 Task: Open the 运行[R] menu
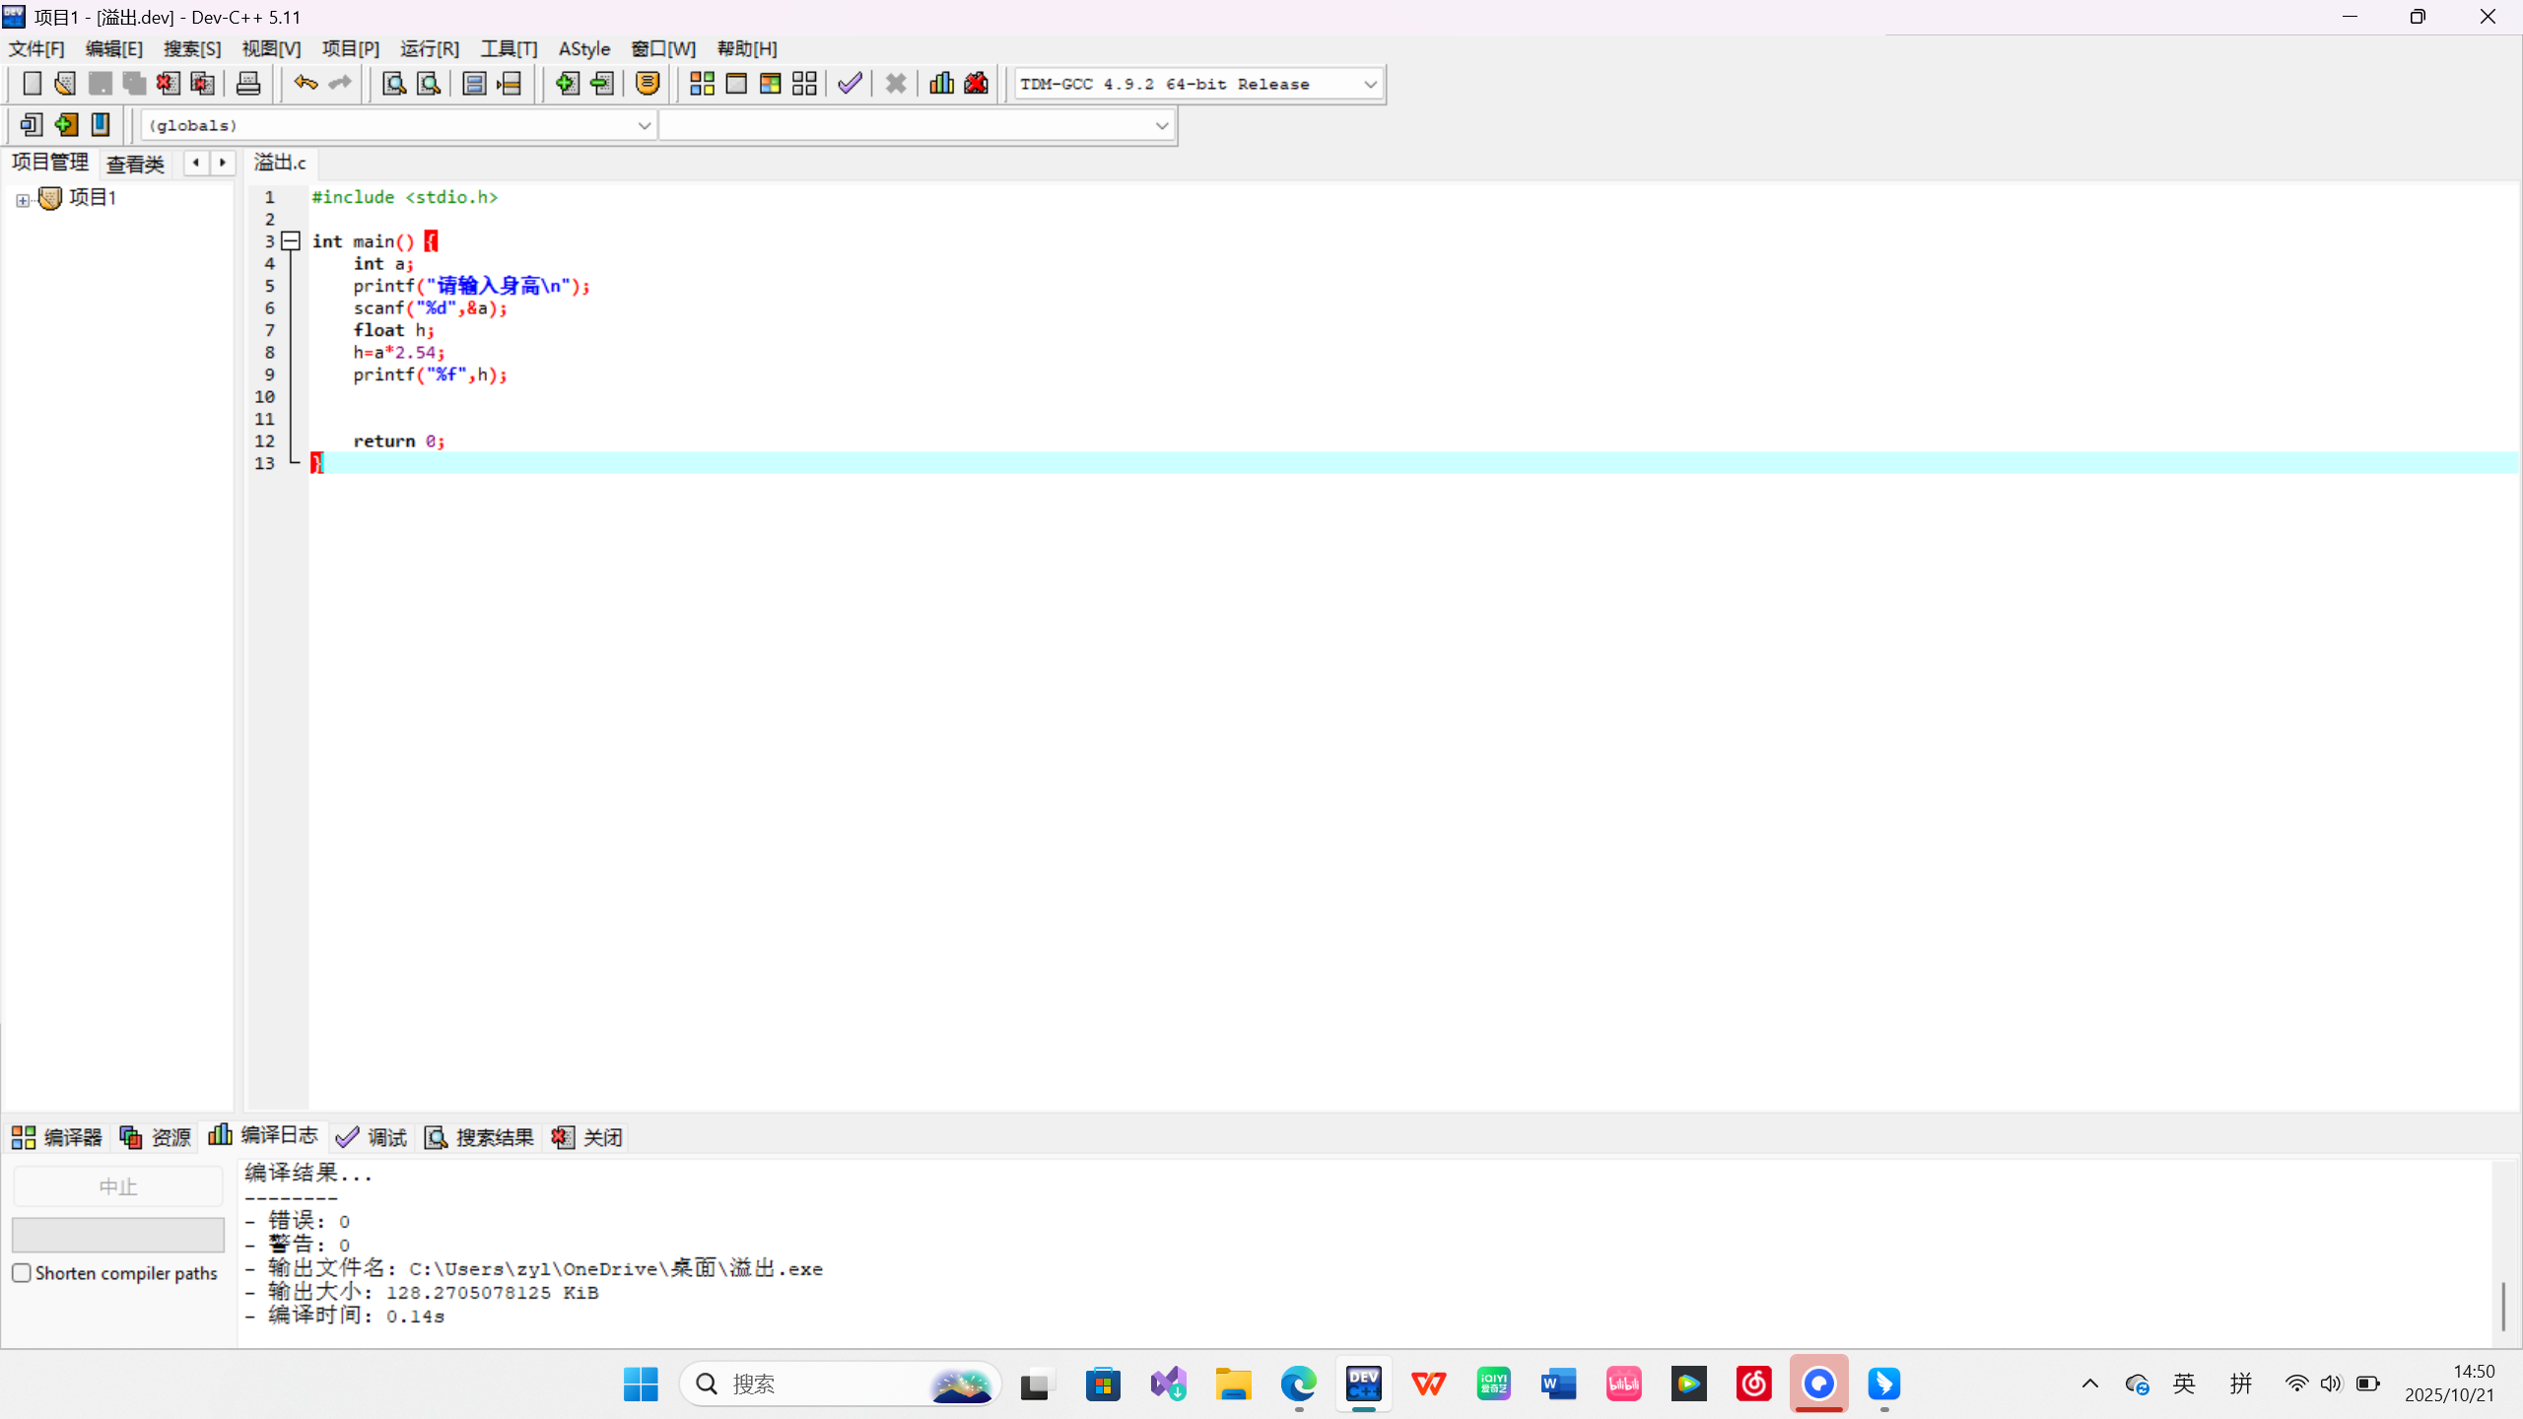tap(429, 48)
